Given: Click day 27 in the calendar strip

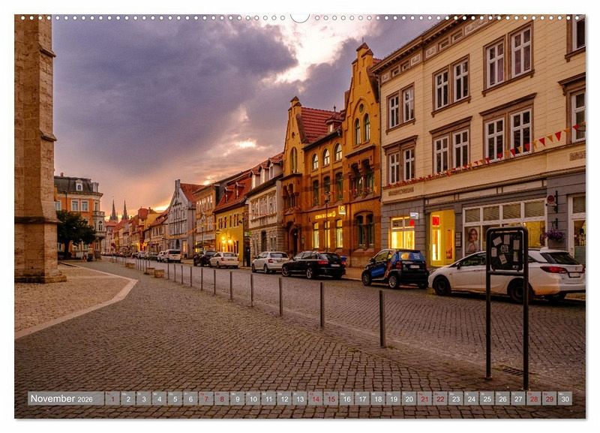Looking at the screenshot, I should click(518, 398).
